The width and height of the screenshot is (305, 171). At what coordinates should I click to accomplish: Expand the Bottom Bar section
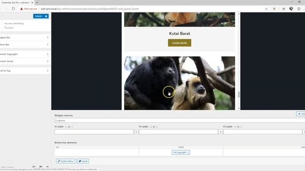coord(24,45)
